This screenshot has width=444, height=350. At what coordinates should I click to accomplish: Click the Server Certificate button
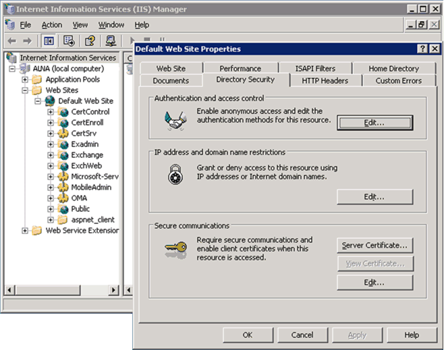(x=375, y=245)
